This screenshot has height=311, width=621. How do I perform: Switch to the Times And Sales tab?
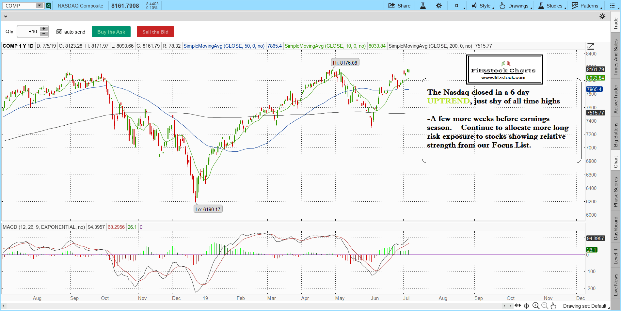616,57
